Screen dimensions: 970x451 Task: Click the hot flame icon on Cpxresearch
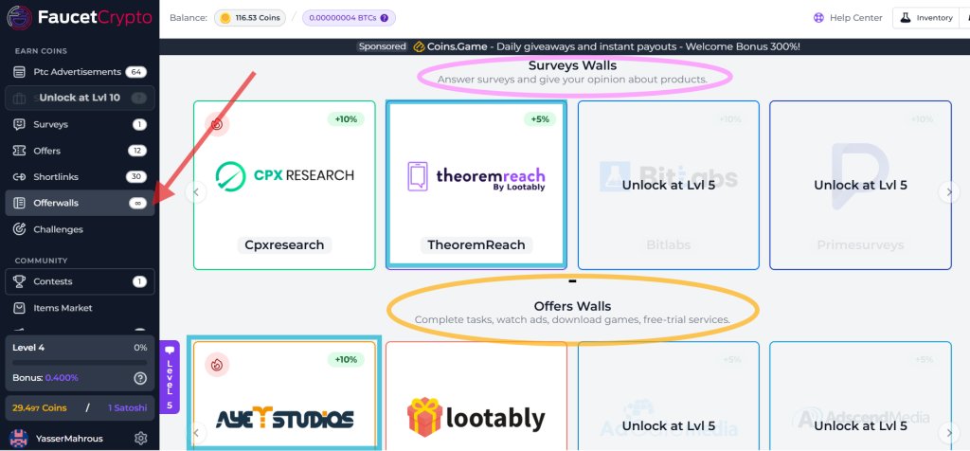pos(217,124)
